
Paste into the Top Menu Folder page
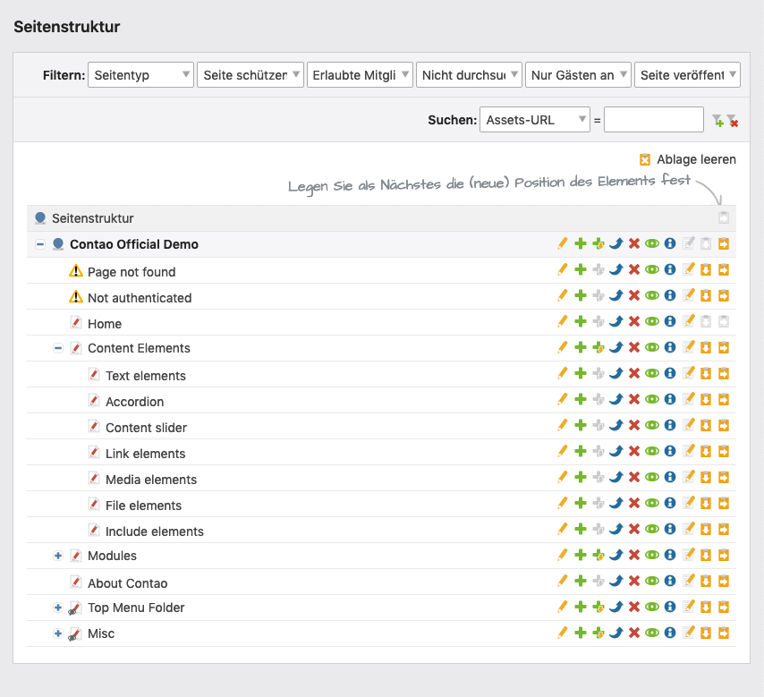(x=724, y=607)
